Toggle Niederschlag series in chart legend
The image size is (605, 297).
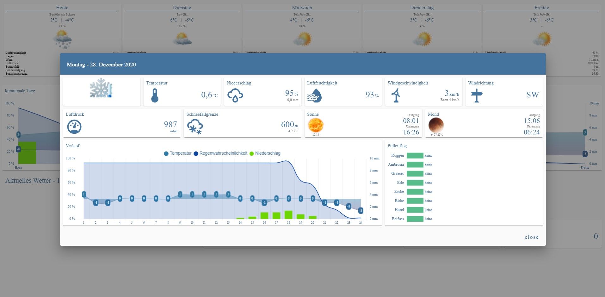coord(265,153)
